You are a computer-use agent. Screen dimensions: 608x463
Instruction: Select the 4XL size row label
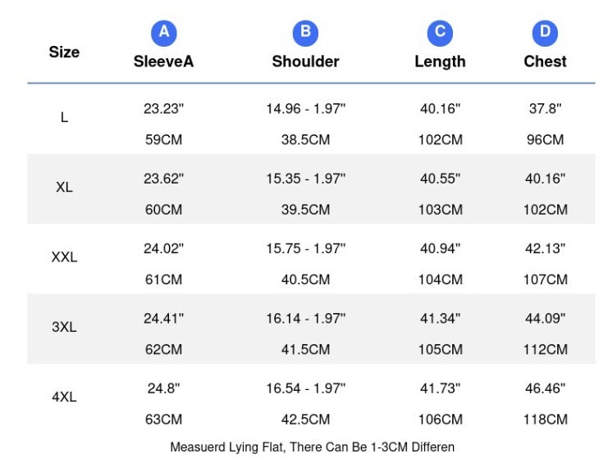click(x=64, y=397)
